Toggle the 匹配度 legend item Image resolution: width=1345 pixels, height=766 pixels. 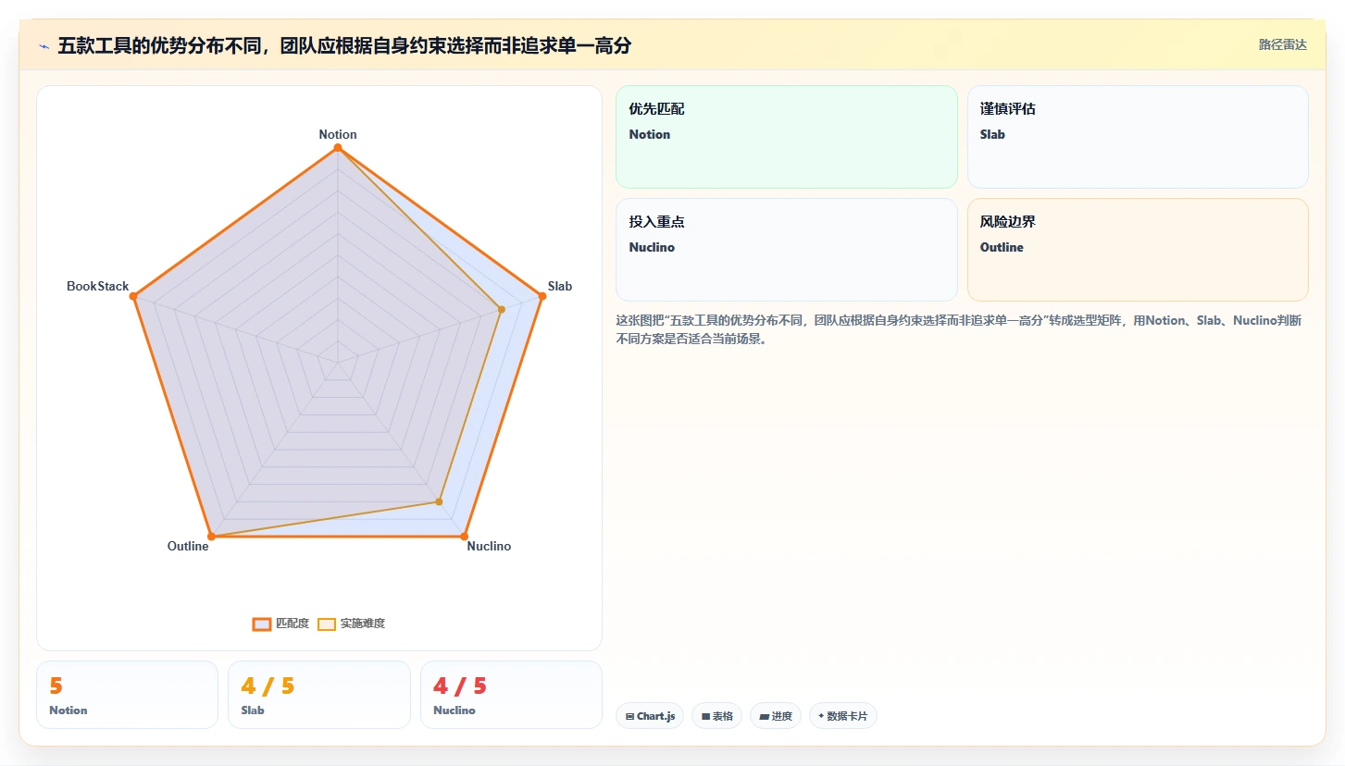point(281,624)
